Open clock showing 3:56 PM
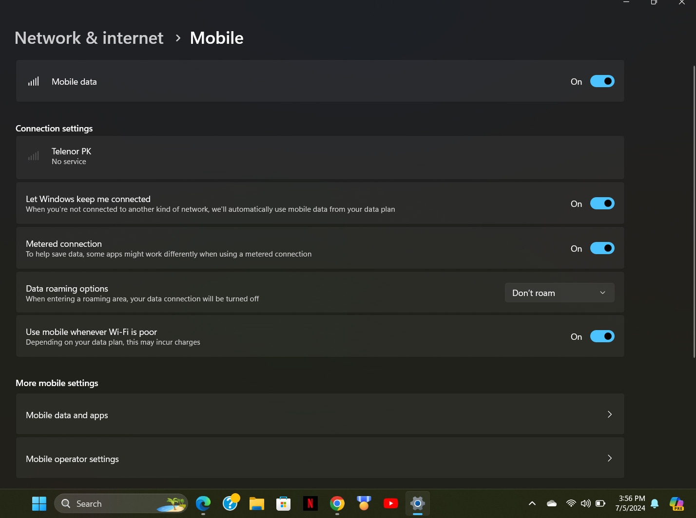 630,503
